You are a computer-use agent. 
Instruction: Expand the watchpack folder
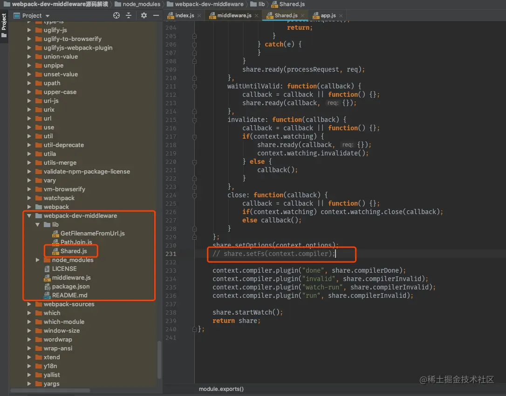tap(29, 198)
